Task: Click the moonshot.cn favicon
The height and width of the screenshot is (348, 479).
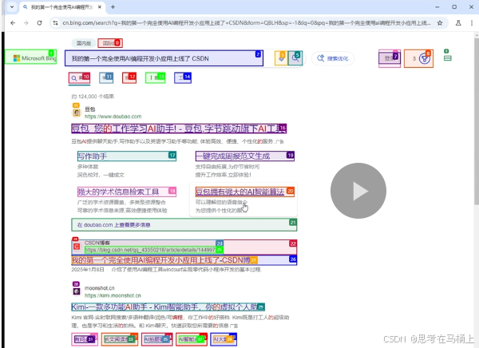Action: 77,291
